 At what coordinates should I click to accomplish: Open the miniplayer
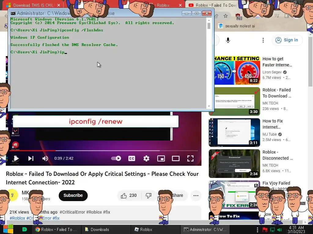click(x=161, y=158)
